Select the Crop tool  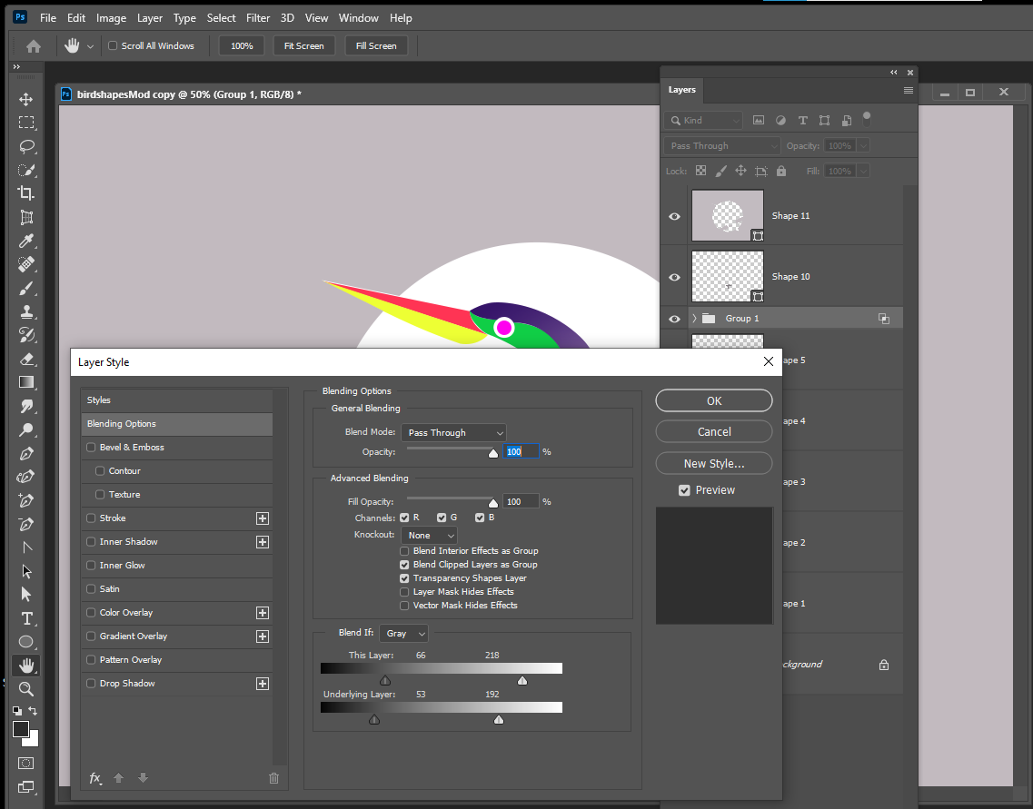coord(25,192)
